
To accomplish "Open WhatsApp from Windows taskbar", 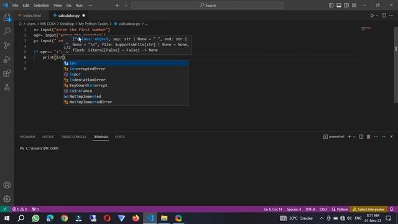I will point(36,218).
